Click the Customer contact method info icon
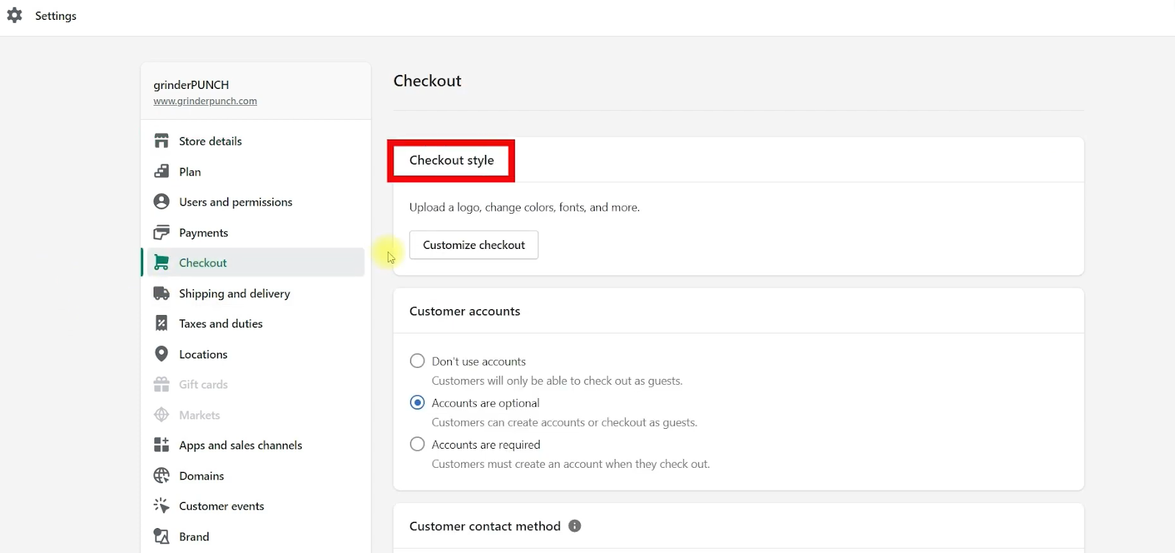Image resolution: width=1175 pixels, height=553 pixels. click(x=575, y=526)
